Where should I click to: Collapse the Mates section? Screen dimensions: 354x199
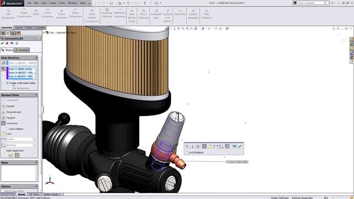point(36,163)
